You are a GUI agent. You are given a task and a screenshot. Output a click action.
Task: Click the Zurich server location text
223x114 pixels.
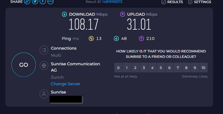pyautogui.click(x=57, y=77)
